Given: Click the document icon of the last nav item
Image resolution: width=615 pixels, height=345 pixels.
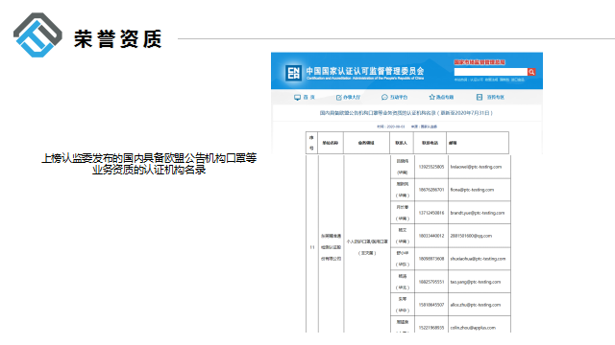Looking at the screenshot, I should pyautogui.click(x=480, y=97).
